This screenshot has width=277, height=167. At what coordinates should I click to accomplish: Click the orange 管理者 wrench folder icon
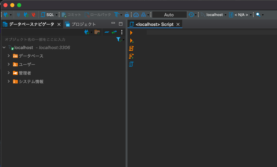[x=15, y=73]
